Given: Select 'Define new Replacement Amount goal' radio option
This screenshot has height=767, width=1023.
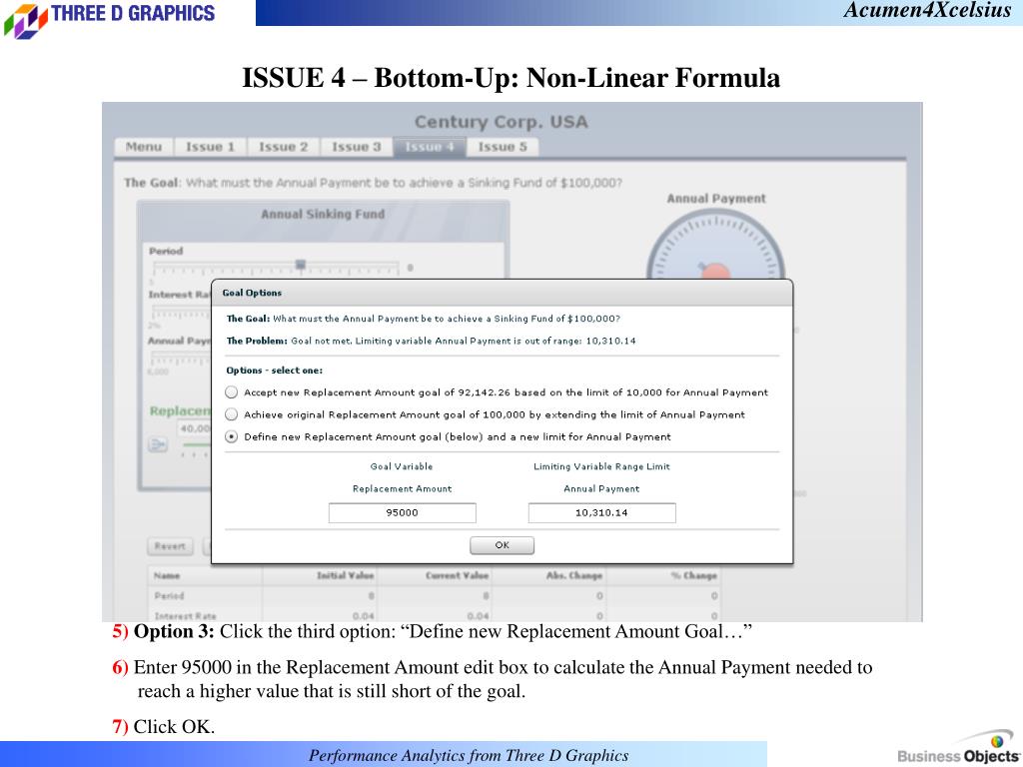Looking at the screenshot, I should [x=231, y=436].
